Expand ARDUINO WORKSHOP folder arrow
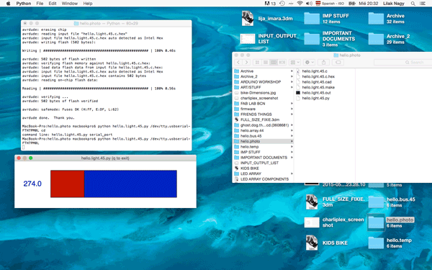Viewport: 432px width, 270px height. 292,82
